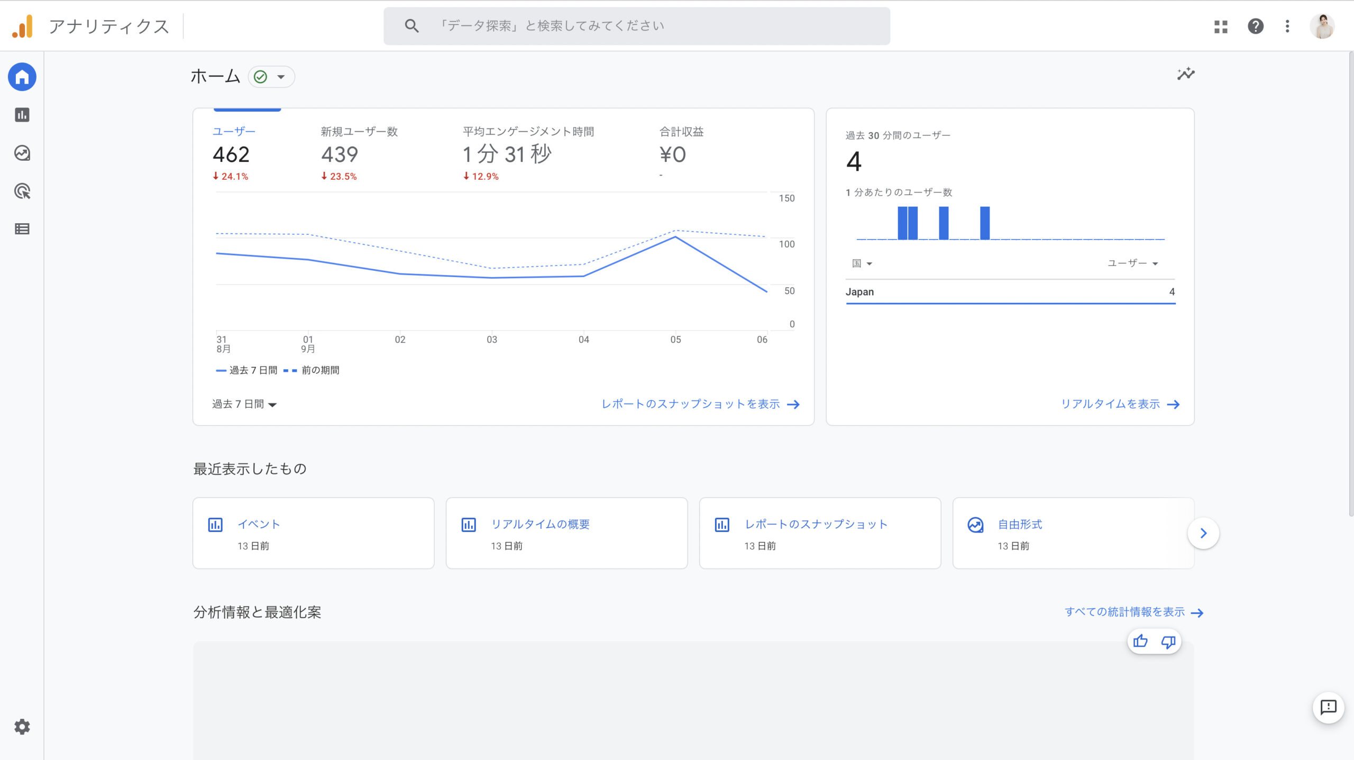Open the Google apps grid icon
The height and width of the screenshot is (760, 1354).
point(1221,26)
